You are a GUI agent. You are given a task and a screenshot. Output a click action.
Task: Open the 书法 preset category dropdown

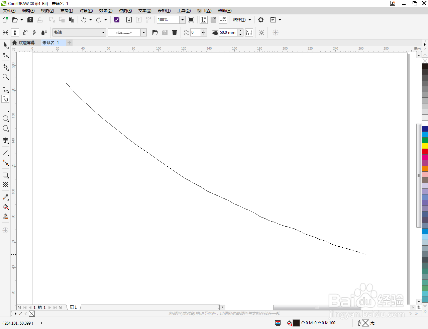(79, 32)
